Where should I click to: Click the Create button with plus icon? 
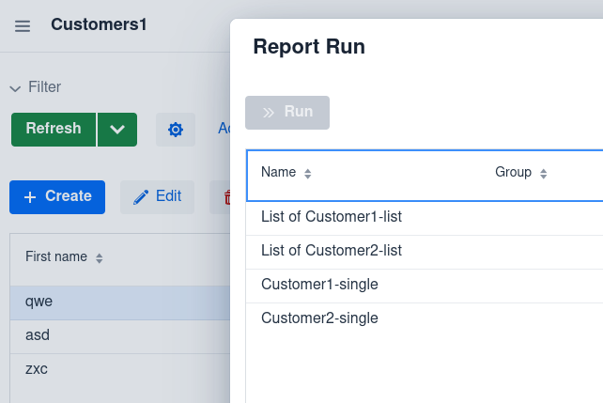pyautogui.click(x=57, y=196)
